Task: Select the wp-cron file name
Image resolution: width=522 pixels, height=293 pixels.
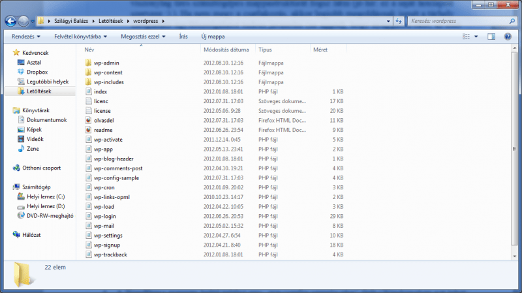Action: pos(104,187)
